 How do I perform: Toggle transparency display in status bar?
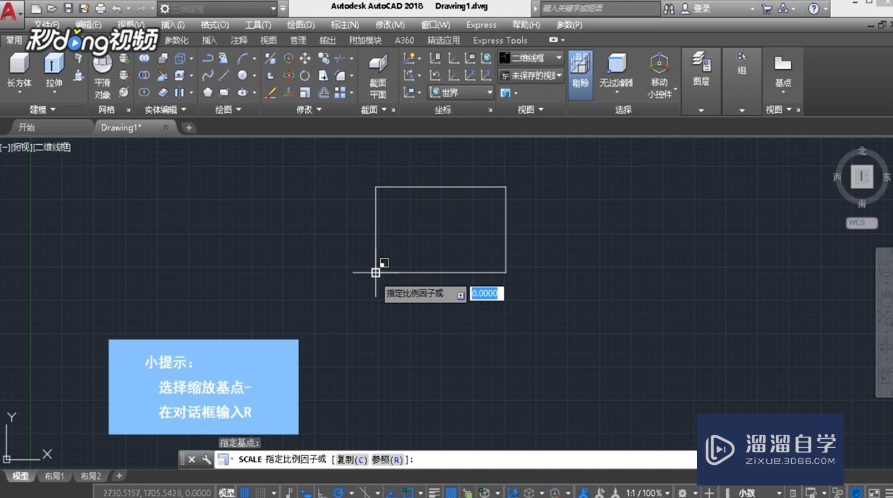451,492
